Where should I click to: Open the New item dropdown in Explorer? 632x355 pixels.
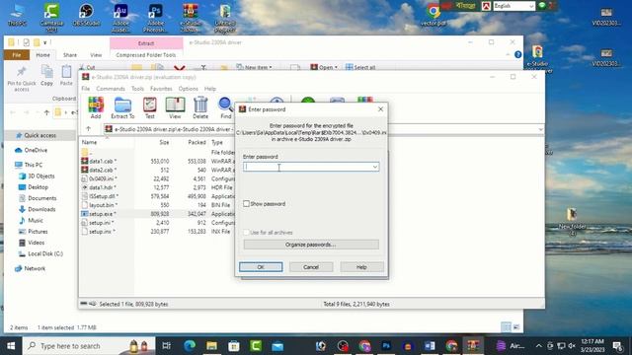(254, 67)
